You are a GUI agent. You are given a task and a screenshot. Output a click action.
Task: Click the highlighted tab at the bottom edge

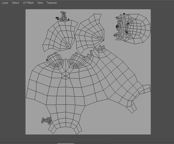click(66, 143)
